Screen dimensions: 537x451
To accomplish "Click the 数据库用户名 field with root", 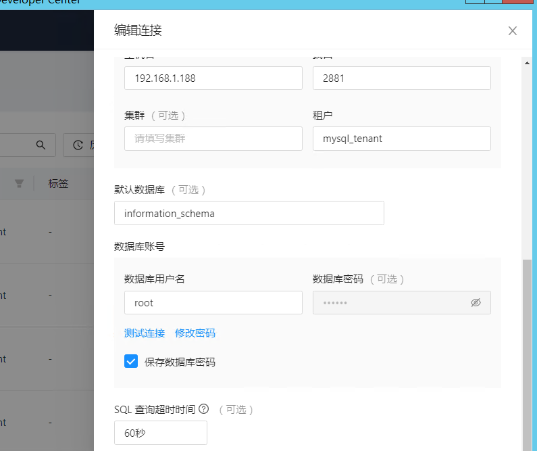I will [x=213, y=303].
